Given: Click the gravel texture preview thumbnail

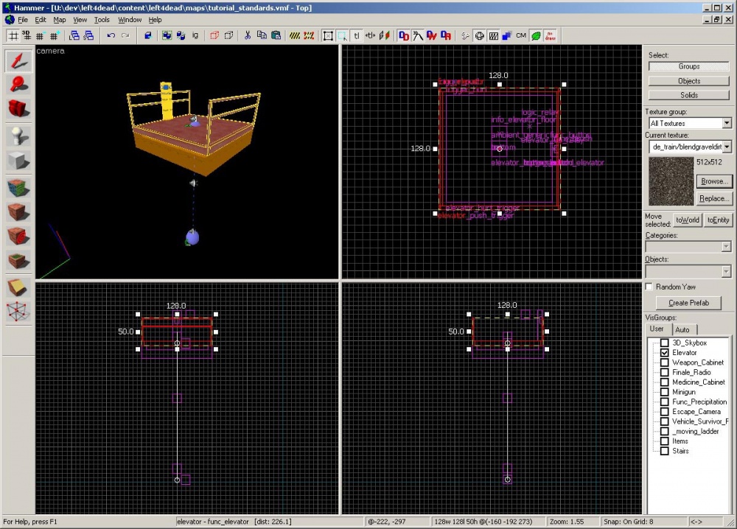Looking at the screenshot, I should coord(671,182).
